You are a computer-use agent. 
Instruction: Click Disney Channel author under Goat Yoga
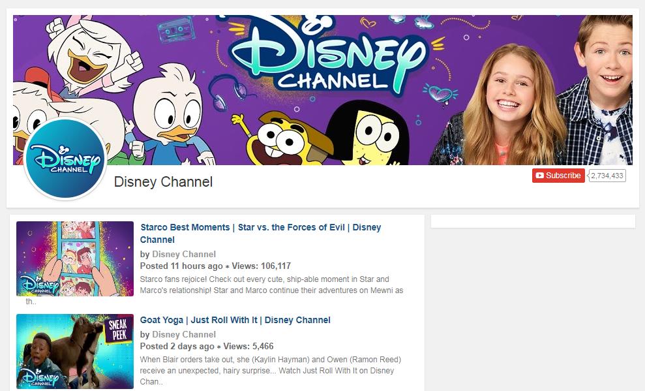pos(184,334)
